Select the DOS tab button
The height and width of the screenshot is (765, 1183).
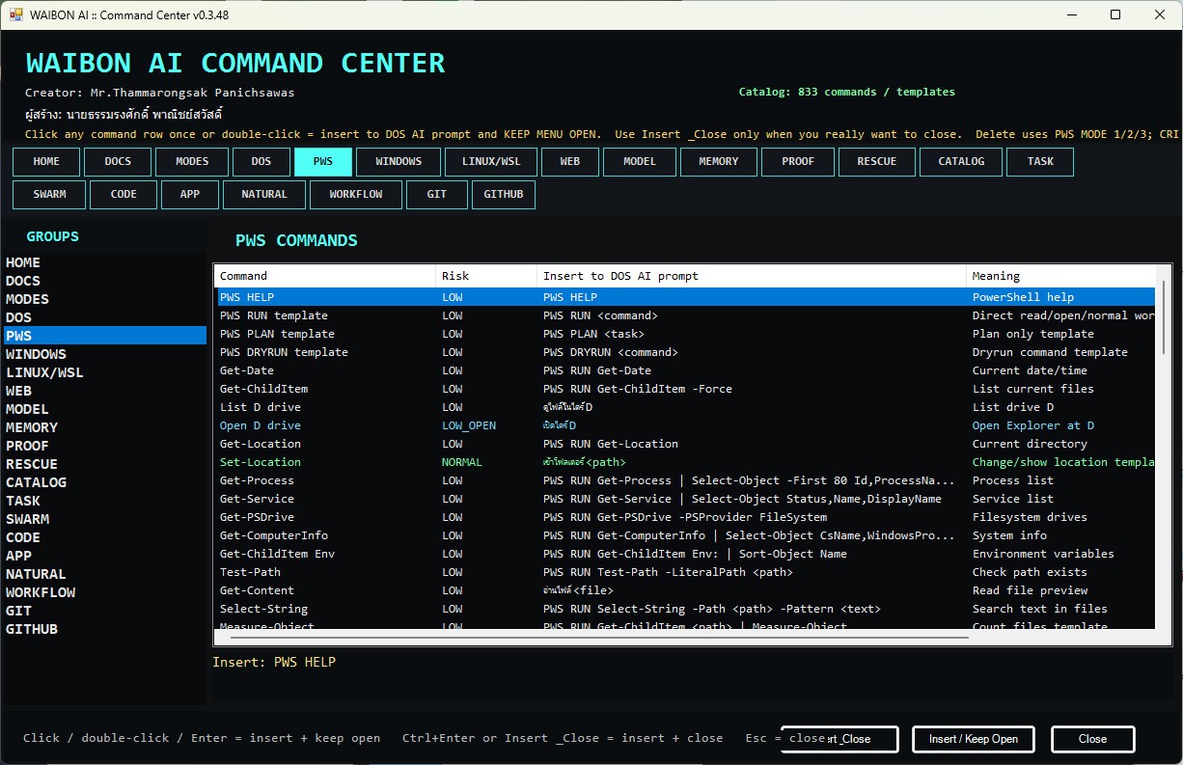tap(261, 162)
